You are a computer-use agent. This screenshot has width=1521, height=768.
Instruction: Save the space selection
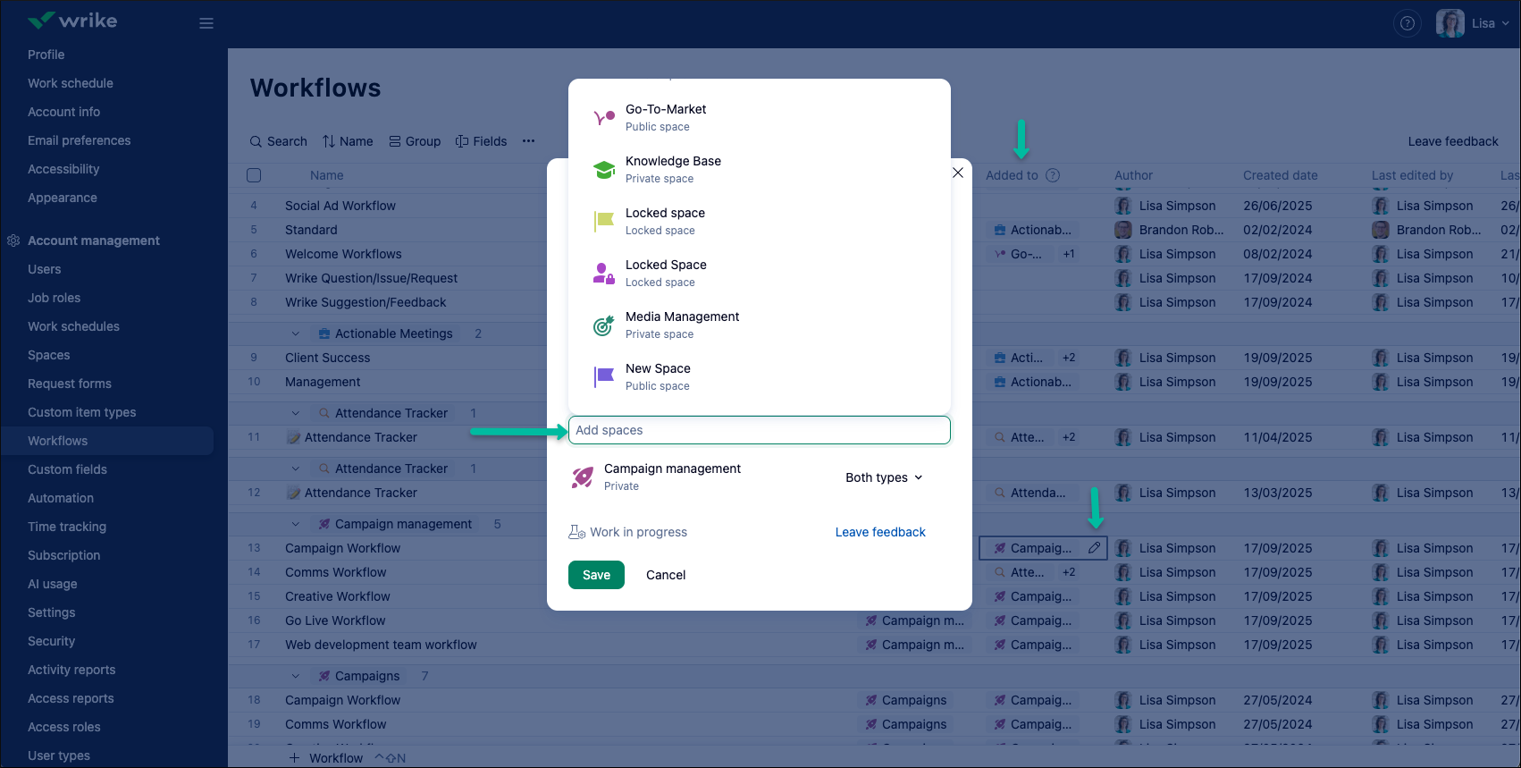pos(596,575)
